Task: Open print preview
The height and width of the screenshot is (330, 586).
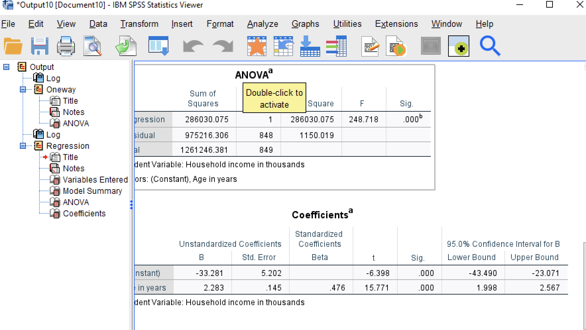Action: click(93, 46)
